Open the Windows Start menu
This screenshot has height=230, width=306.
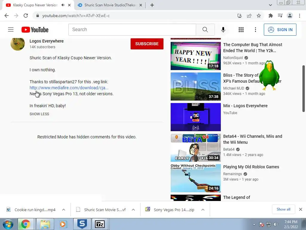[x=8, y=224]
